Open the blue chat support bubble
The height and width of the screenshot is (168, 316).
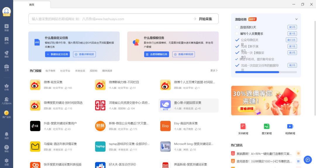308,160
